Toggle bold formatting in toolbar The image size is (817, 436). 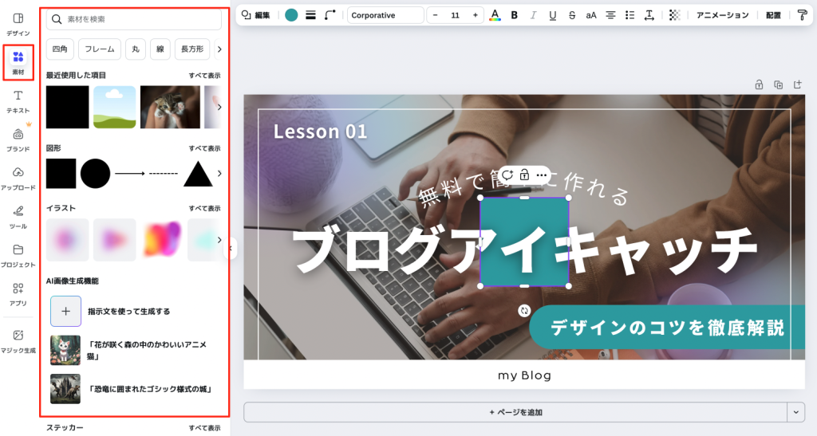coord(514,15)
